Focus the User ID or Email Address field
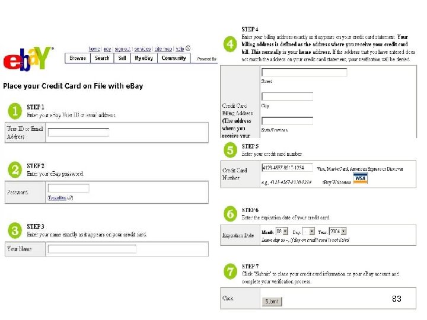Image resolution: width=427 pixels, height=320 pixels. (x=78, y=133)
